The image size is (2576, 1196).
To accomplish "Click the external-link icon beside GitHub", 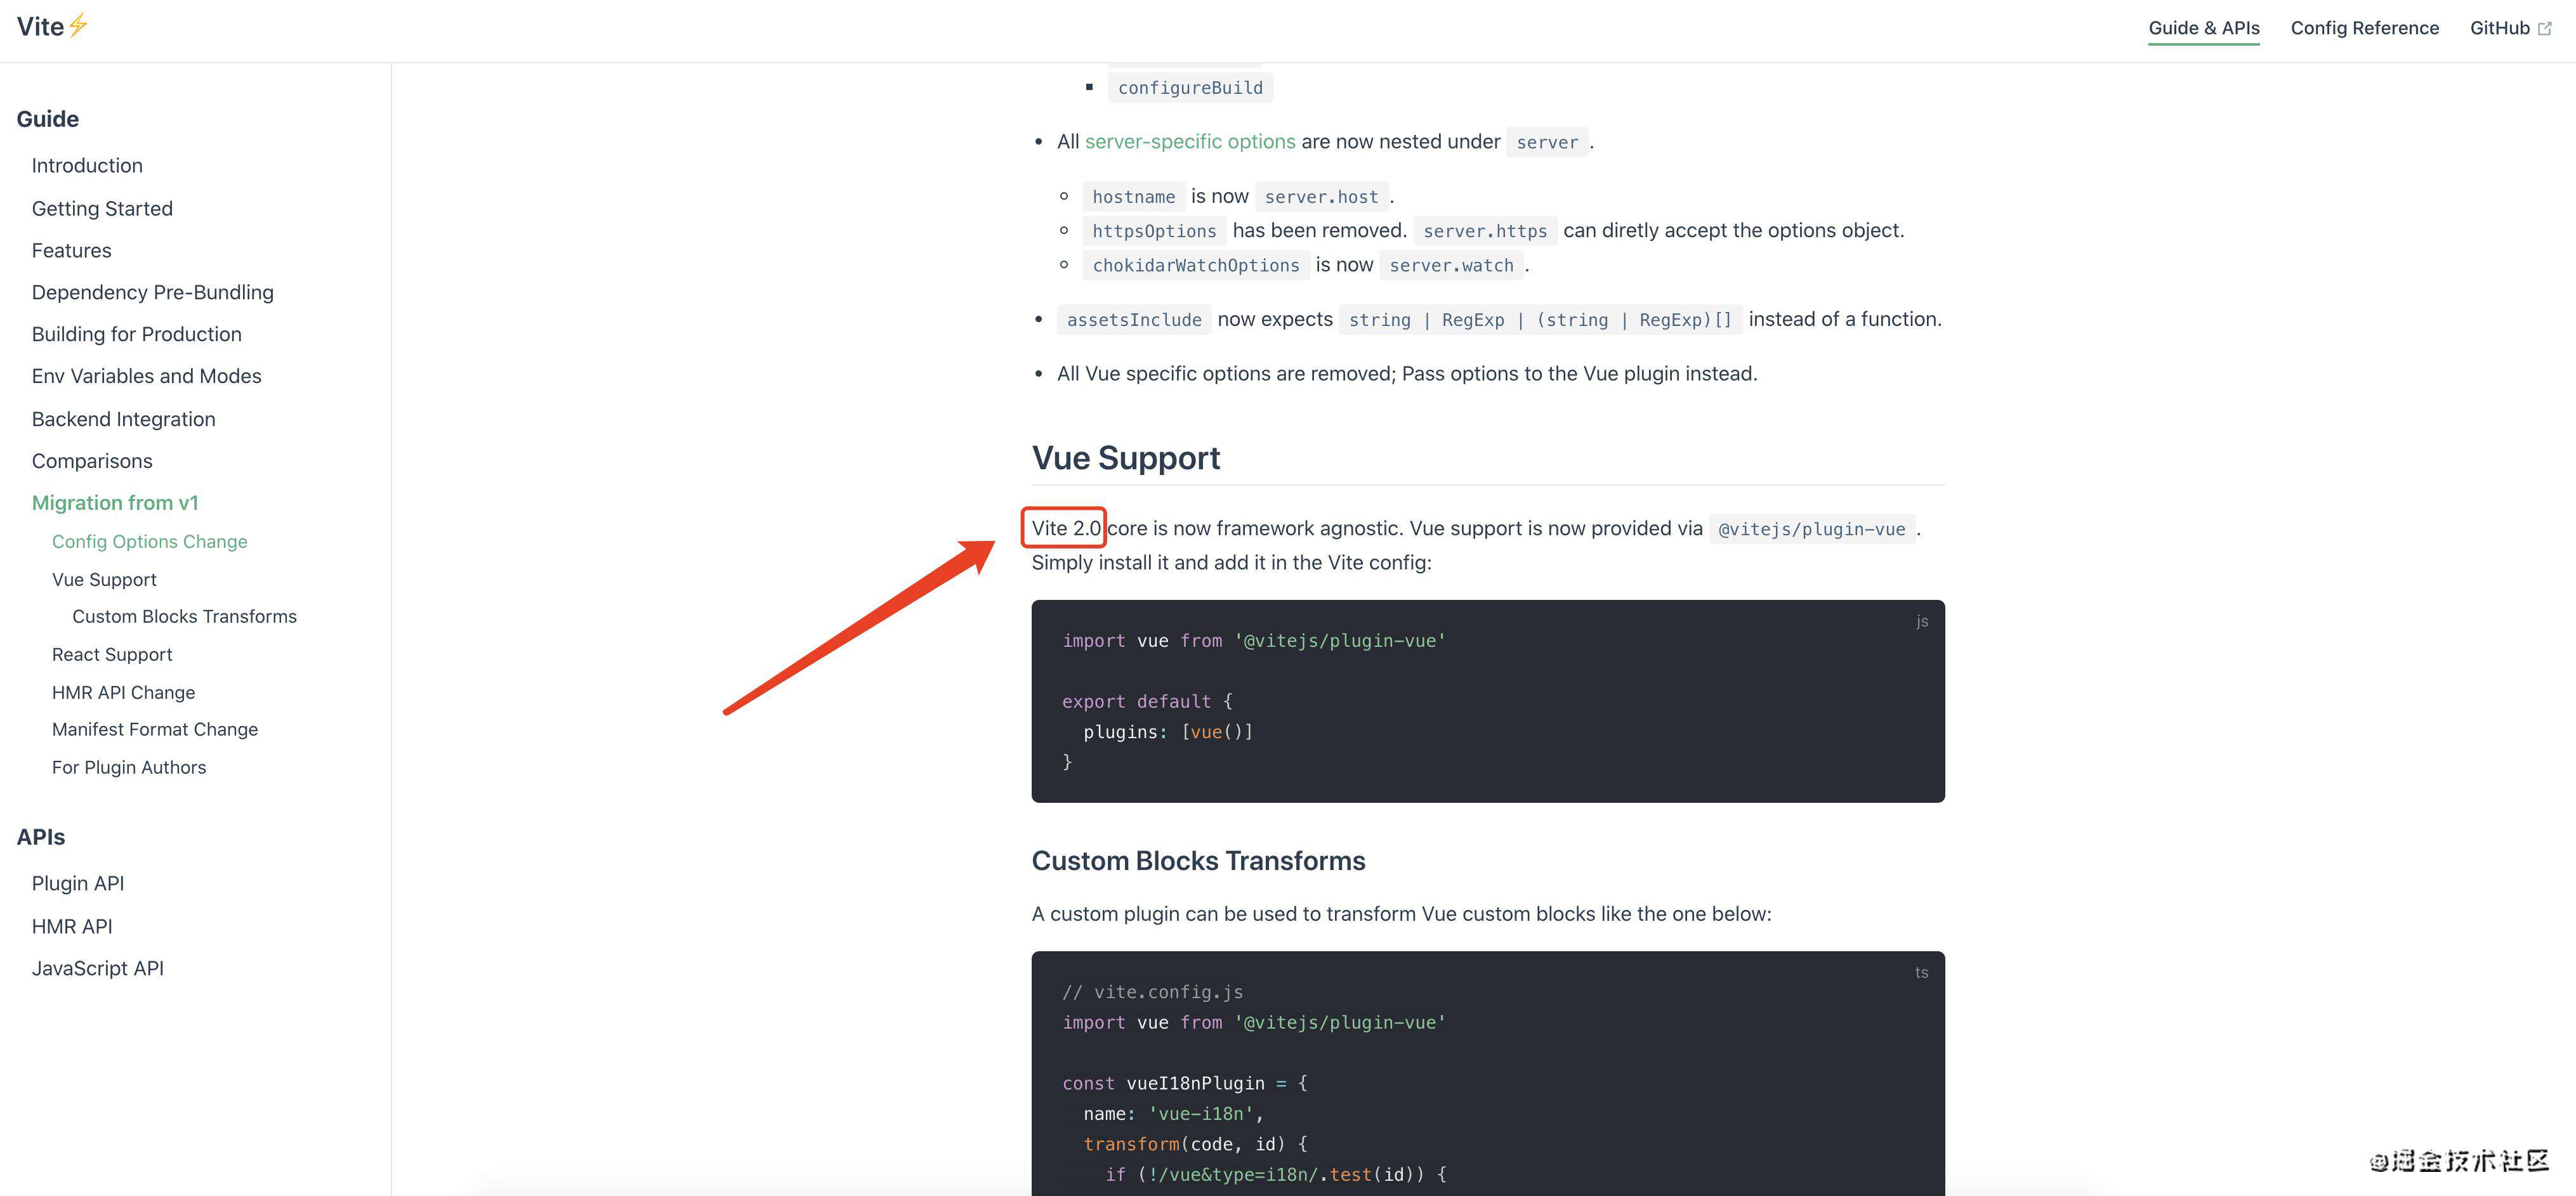I will 2544,29.
